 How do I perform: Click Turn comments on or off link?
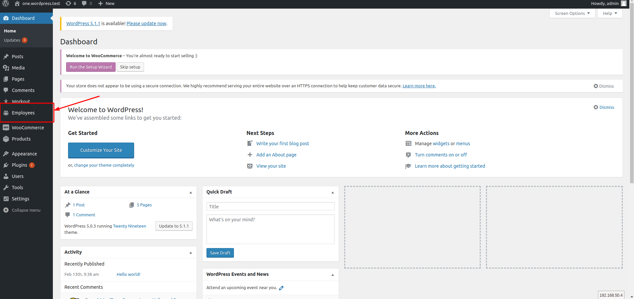coord(441,155)
